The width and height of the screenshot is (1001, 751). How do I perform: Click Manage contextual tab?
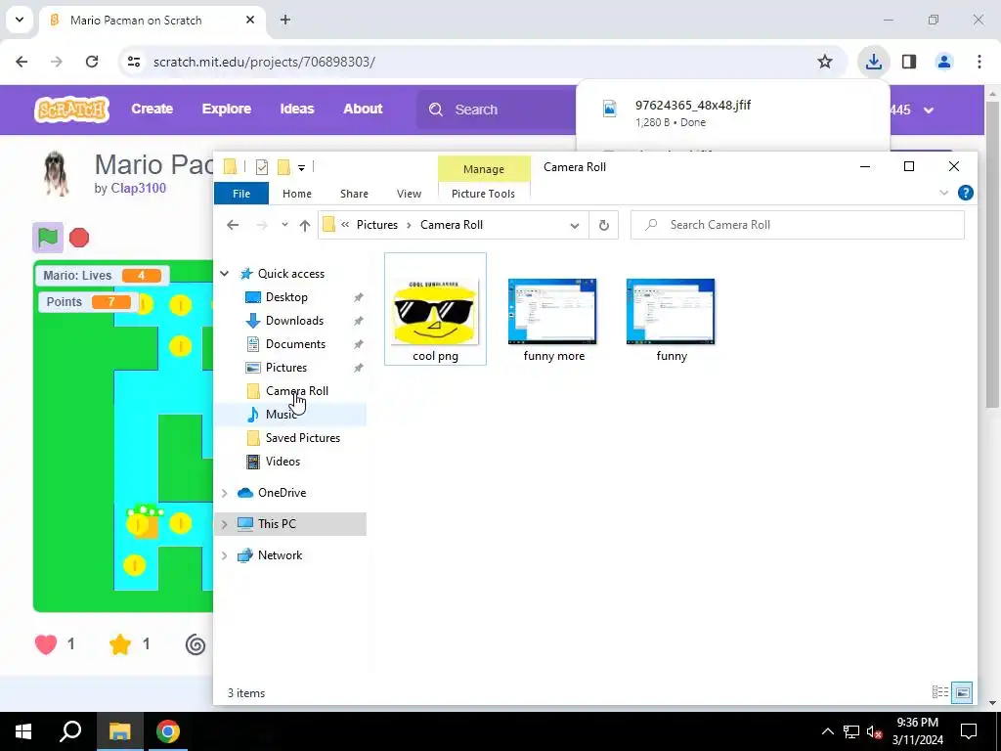(484, 169)
